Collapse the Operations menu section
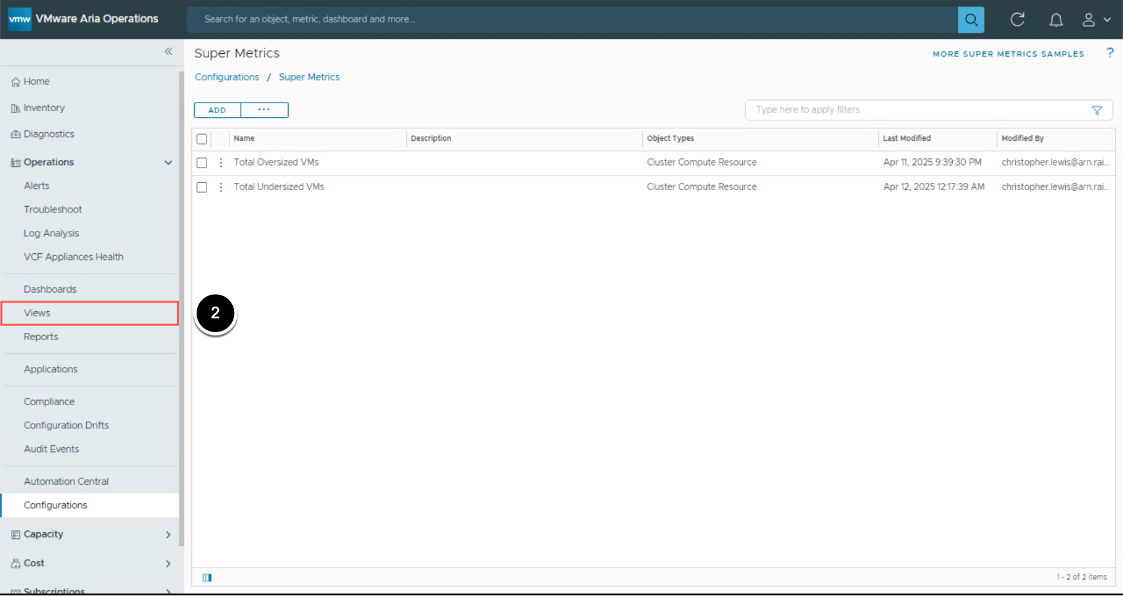Image resolution: width=1123 pixels, height=596 pixels. click(x=168, y=162)
